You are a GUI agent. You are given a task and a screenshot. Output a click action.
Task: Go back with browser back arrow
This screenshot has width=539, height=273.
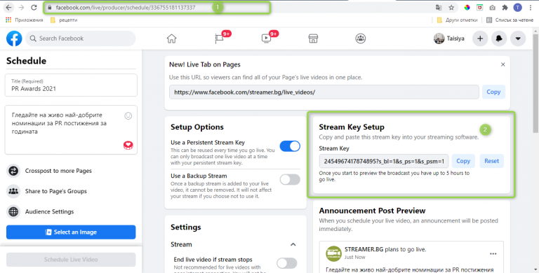9,7
